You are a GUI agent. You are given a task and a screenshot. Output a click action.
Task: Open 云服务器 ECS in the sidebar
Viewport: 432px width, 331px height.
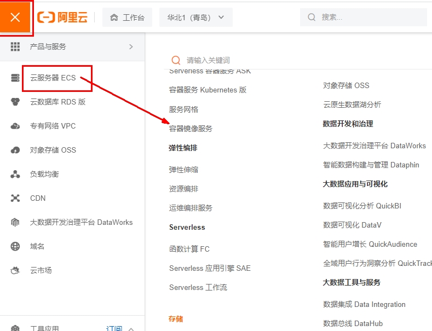click(x=53, y=78)
